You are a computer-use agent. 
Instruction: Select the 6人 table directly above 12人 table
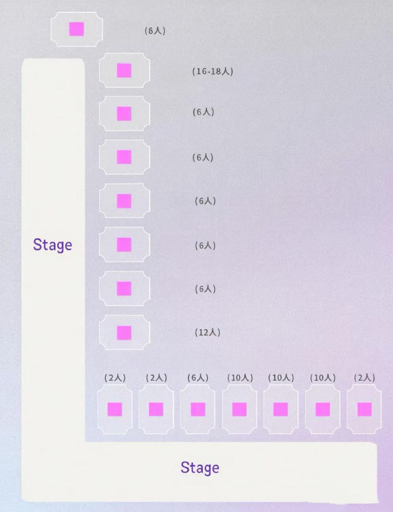(x=124, y=289)
